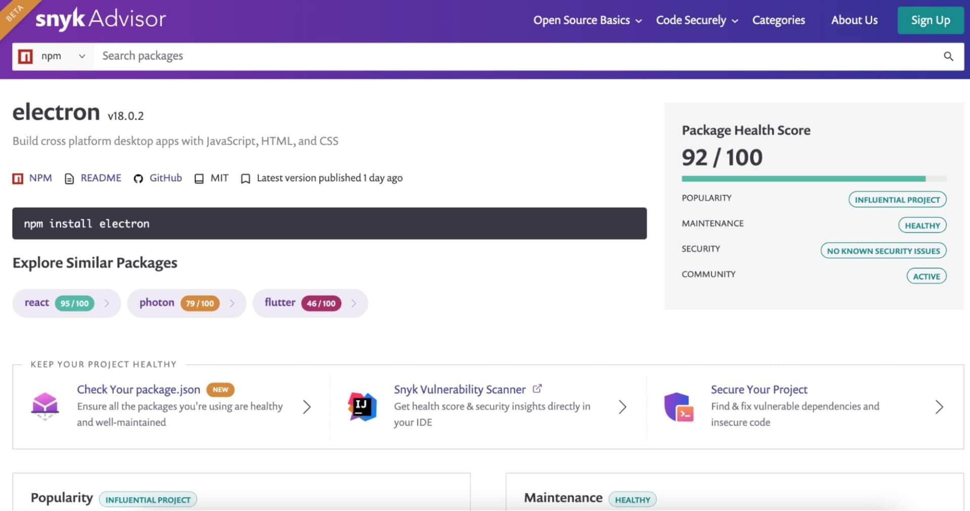The width and height of the screenshot is (970, 511).
Task: Click the package.json box icon
Action: [45, 407]
